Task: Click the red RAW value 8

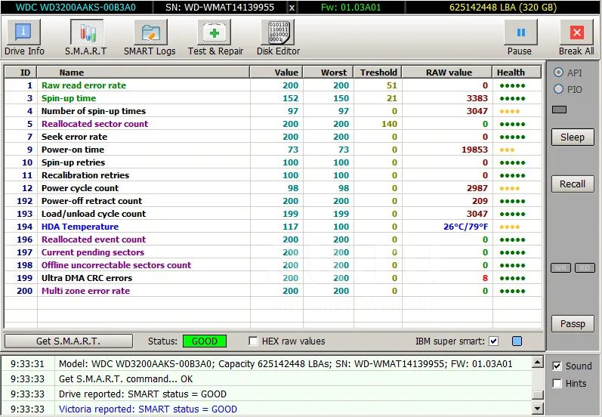Action: pyautogui.click(x=485, y=278)
